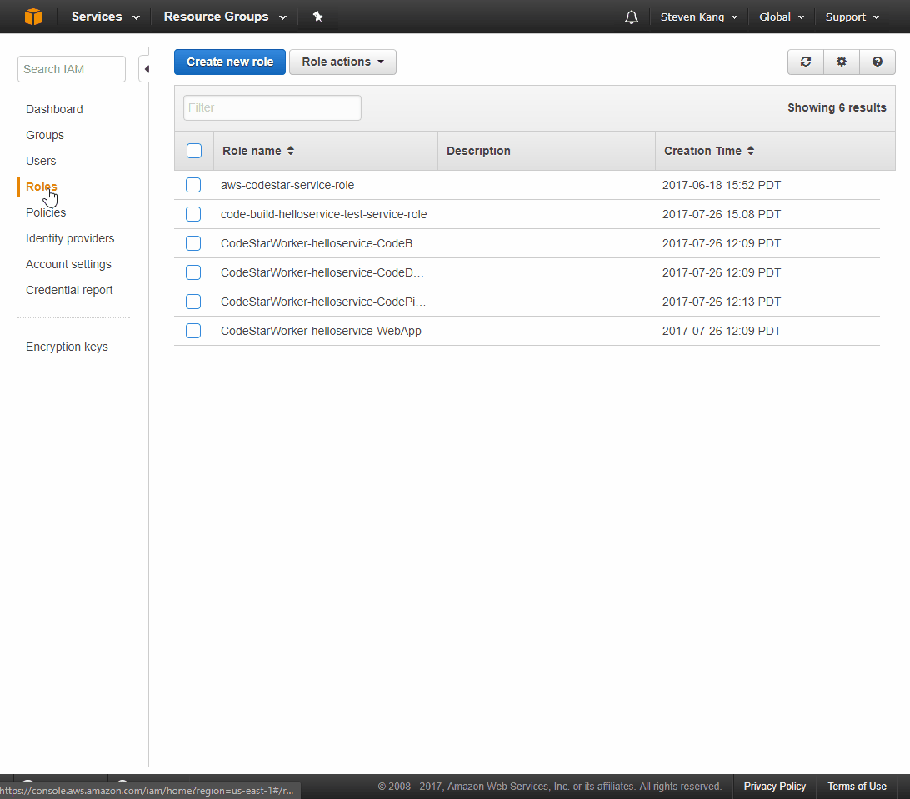
Task: Open the CodeStarWorker-helloservice-CodeB… role
Action: [x=322, y=243]
